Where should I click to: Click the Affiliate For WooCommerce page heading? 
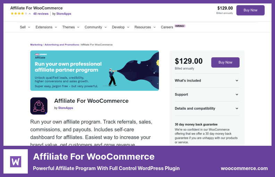click(91, 101)
